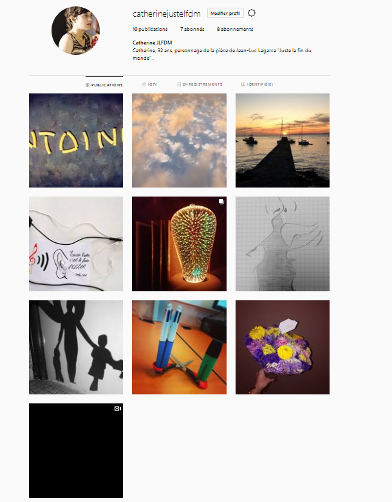The height and width of the screenshot is (502, 392).
Task: View the 8 abonnements following list
Action: click(x=235, y=29)
